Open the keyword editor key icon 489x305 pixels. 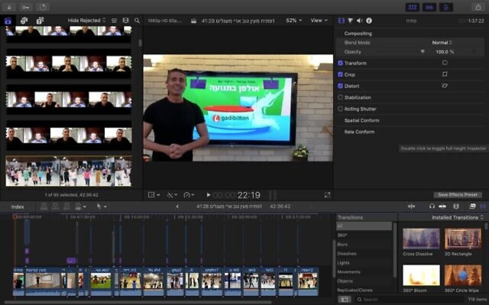pyautogui.click(x=26, y=7)
